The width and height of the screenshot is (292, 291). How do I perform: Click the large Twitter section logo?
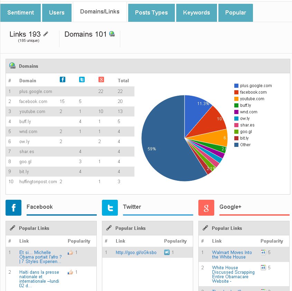point(110,208)
